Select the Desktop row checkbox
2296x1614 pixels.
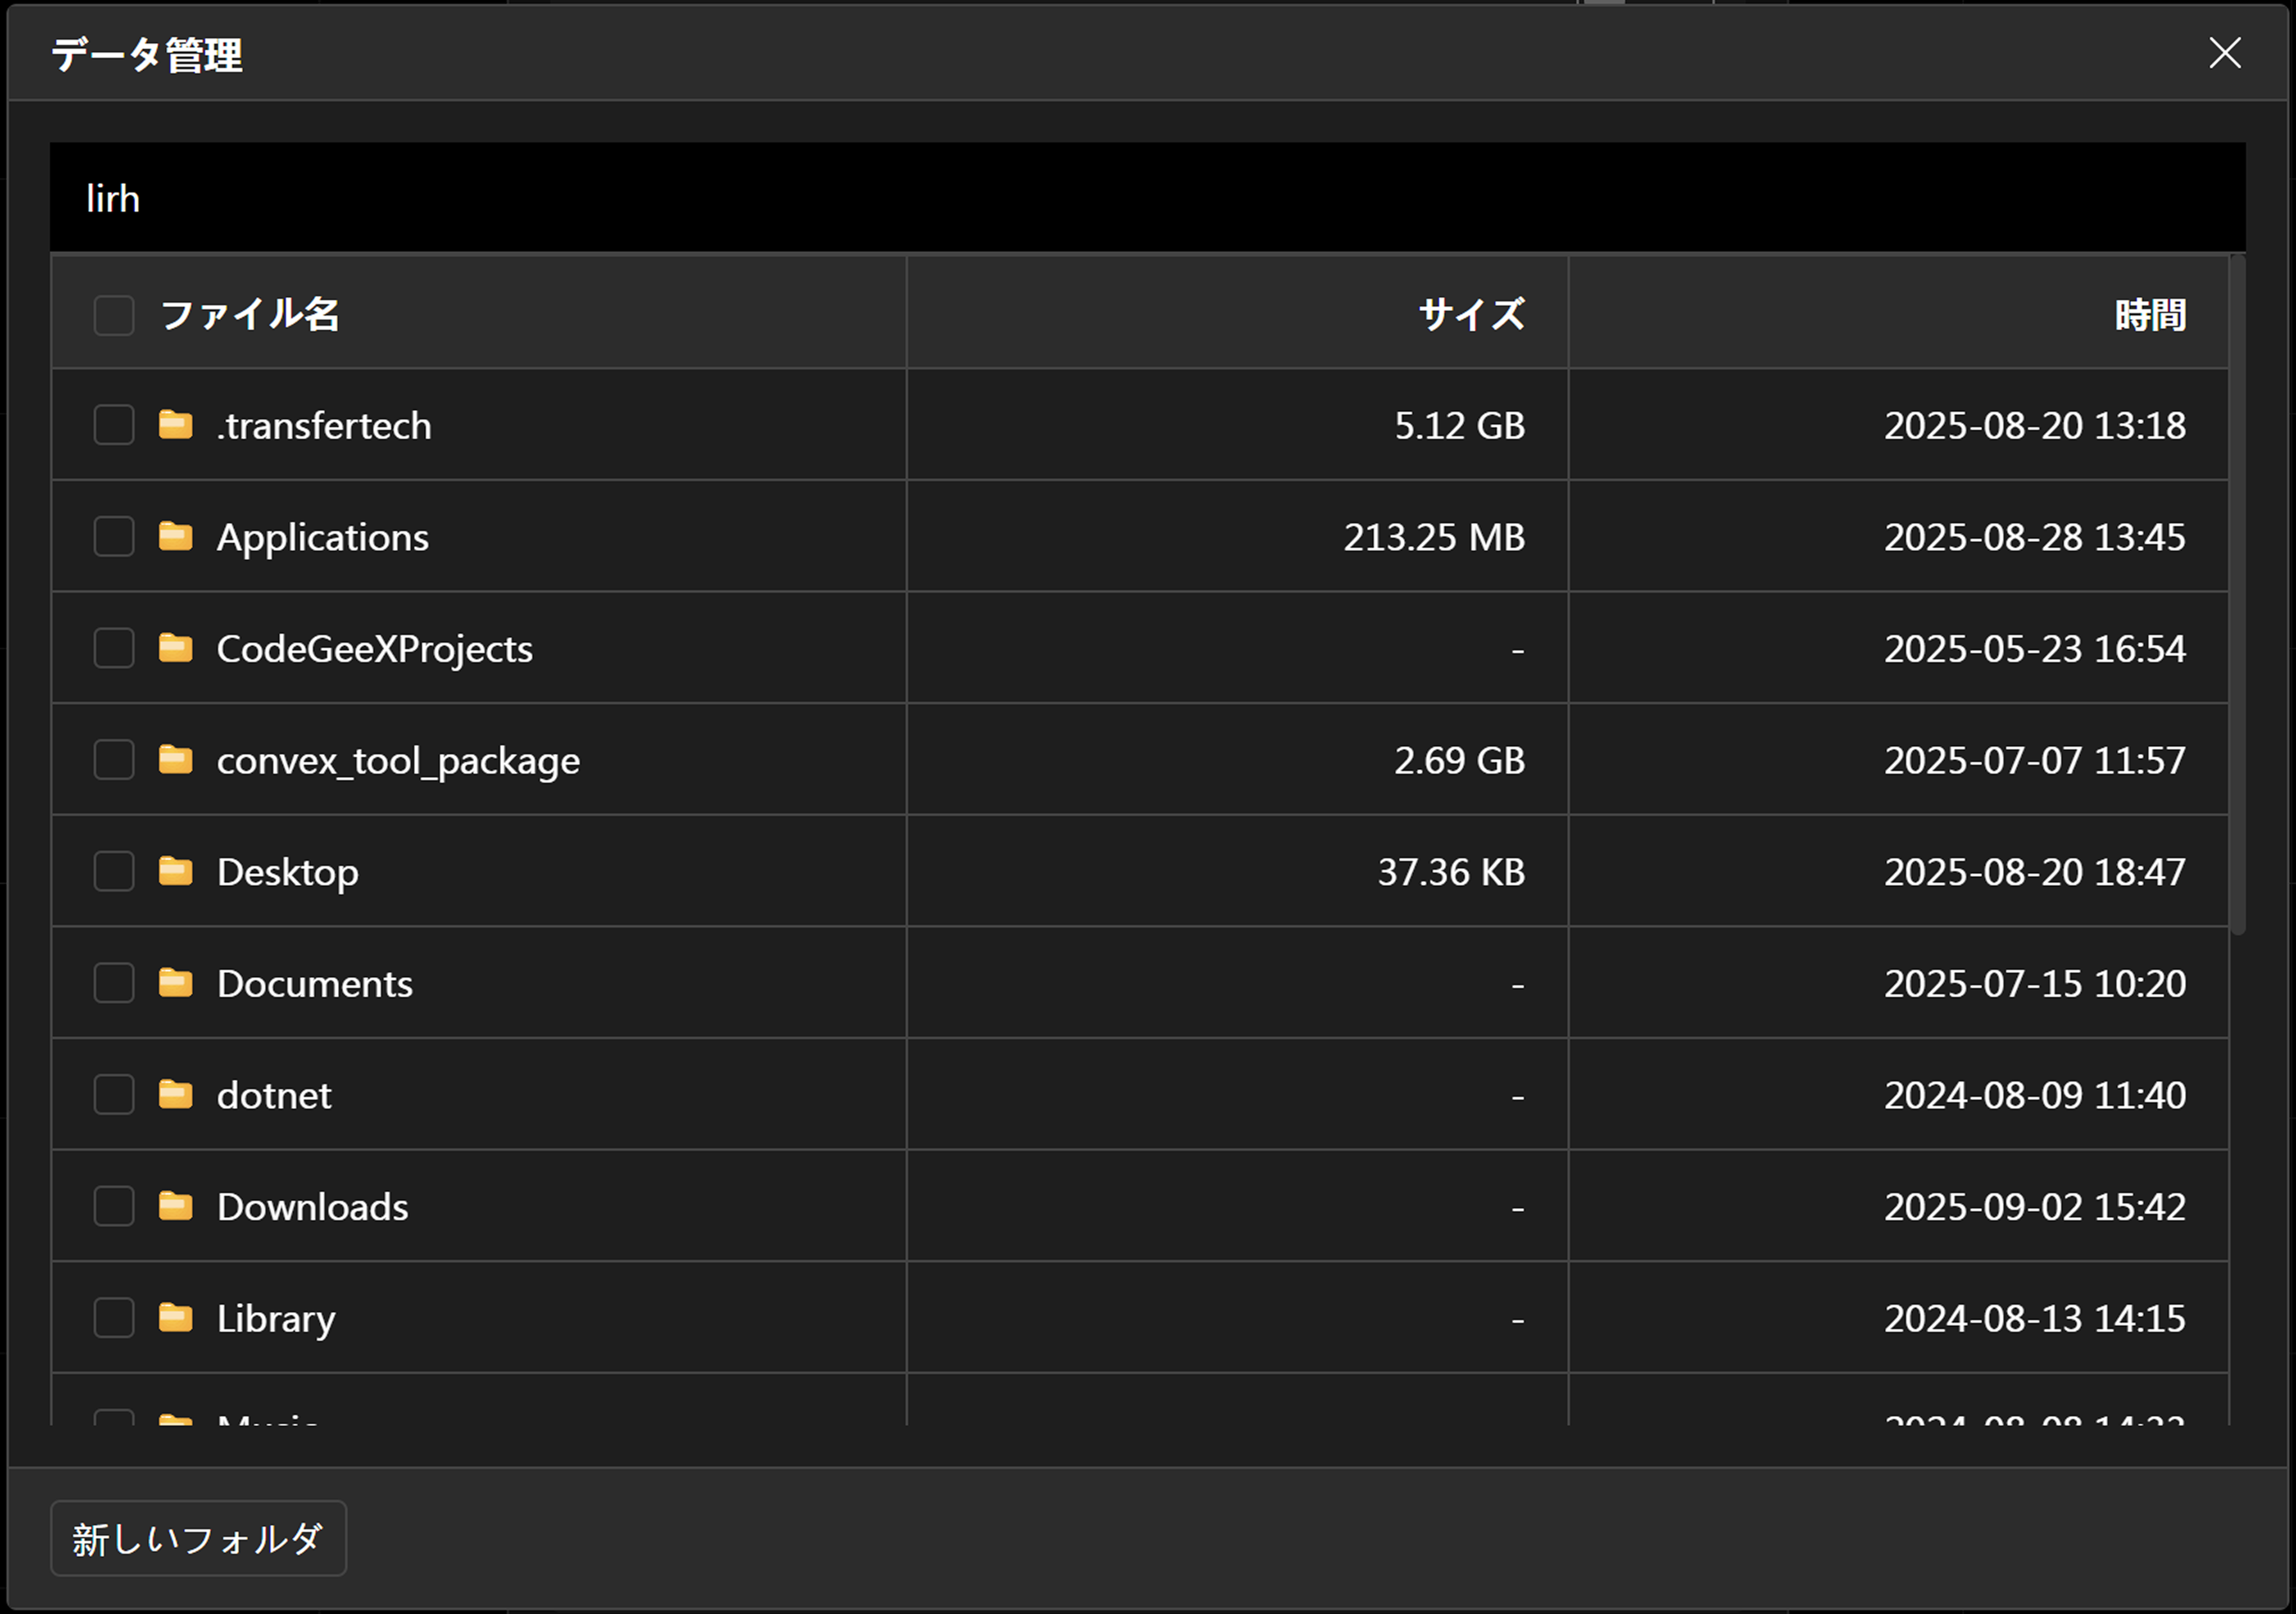pos(114,871)
